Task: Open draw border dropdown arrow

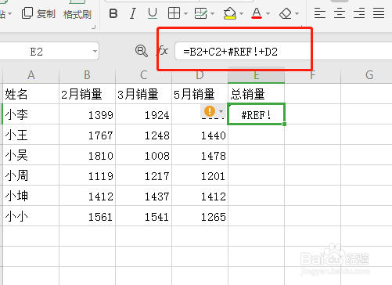Action: (x=213, y=13)
